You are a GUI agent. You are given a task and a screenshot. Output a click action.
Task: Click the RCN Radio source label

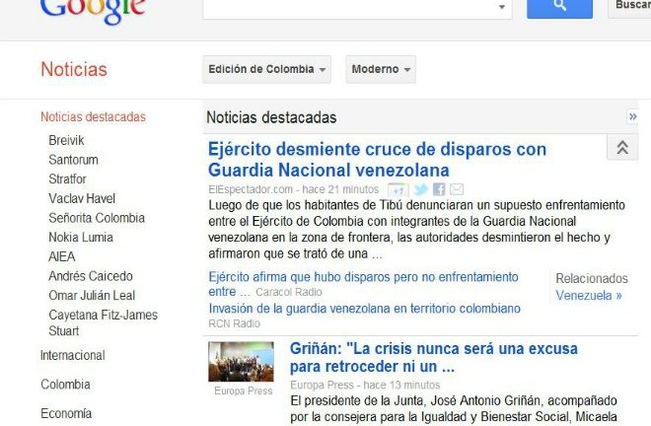tap(234, 323)
